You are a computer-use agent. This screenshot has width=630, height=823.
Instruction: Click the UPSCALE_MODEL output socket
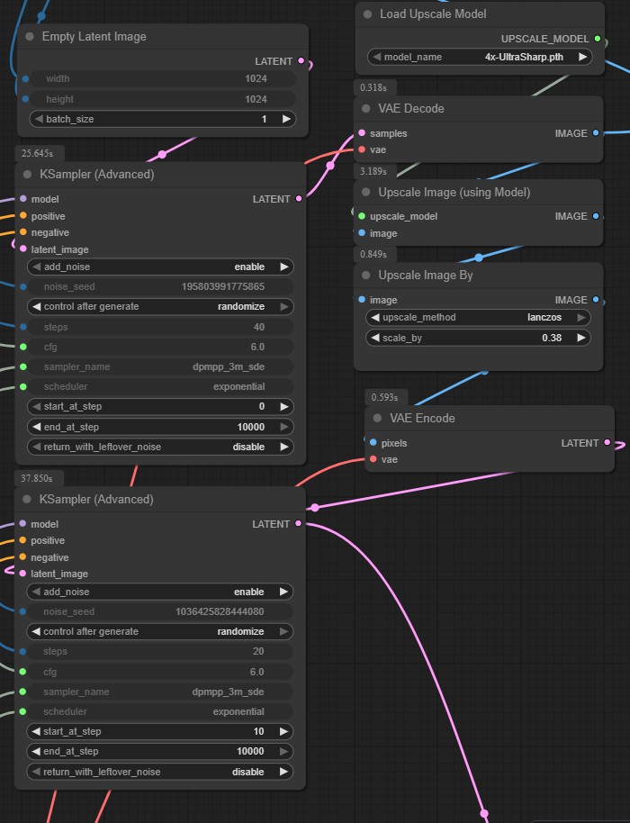pyautogui.click(x=598, y=39)
